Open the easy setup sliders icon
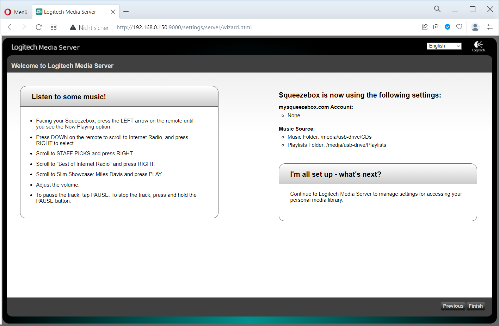Viewport: 499px width, 326px height. tap(490, 27)
